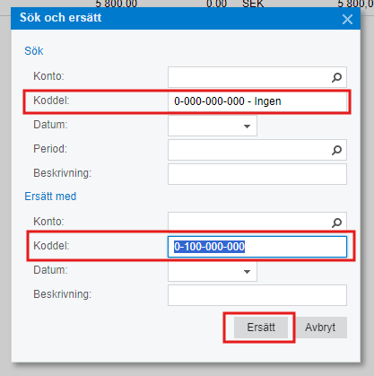Click the Sök och ersätt title bar
Screen dimensions: 374x376
point(186,19)
